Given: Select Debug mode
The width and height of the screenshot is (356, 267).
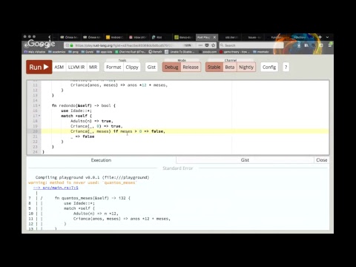Looking at the screenshot, I should point(171,67).
